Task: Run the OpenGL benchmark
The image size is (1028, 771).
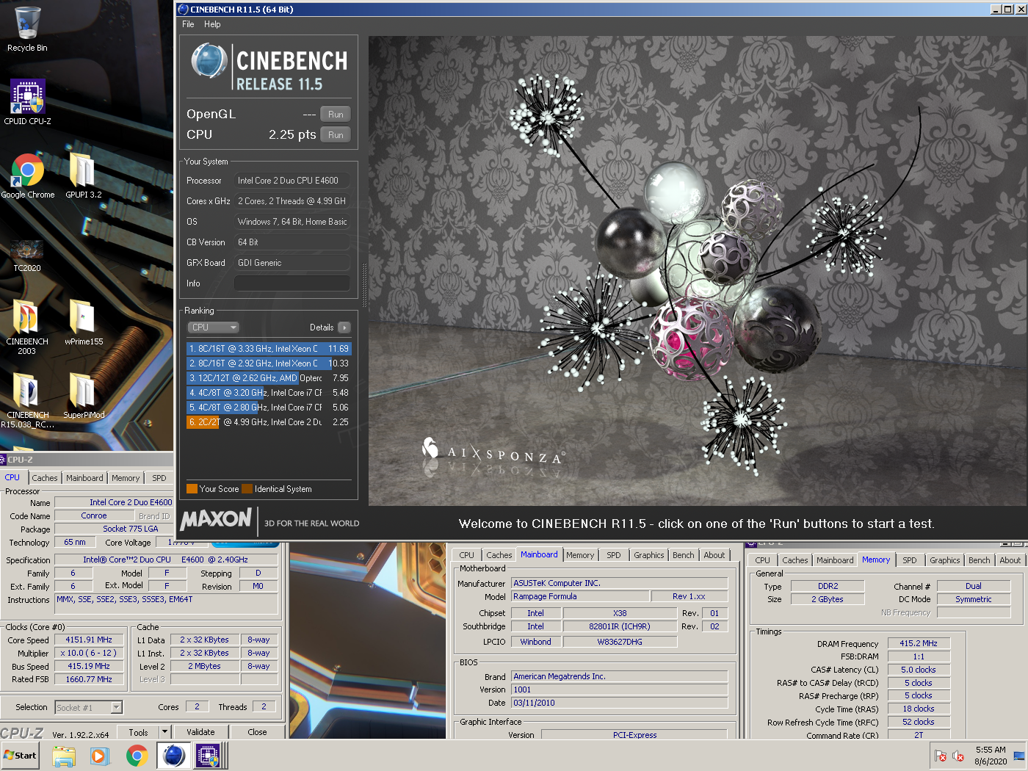Action: (336, 115)
